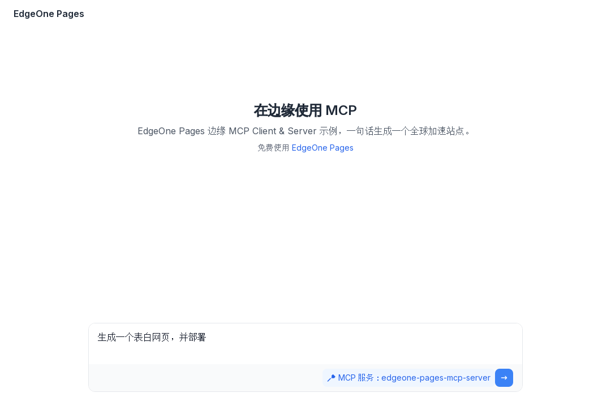Focus the prompt text input box
Screen dimensions: 611x401
pyautogui.click(x=305, y=344)
